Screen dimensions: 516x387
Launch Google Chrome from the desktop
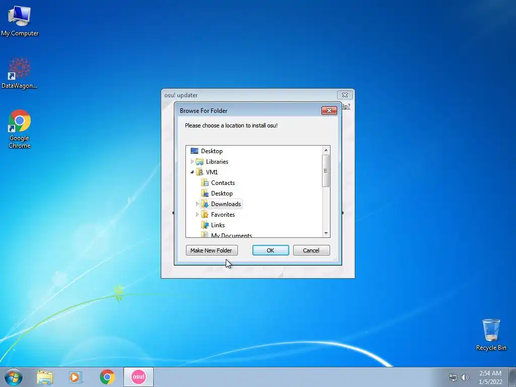[x=20, y=129]
